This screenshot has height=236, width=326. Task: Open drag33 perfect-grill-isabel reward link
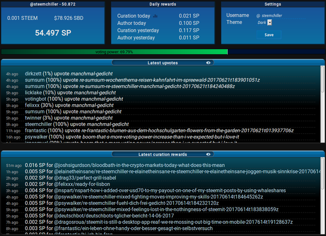point(85,178)
